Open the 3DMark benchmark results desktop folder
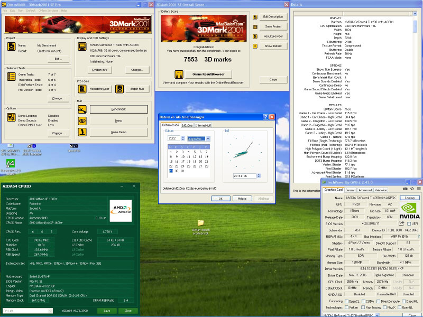423x317 pixels. click(x=200, y=223)
